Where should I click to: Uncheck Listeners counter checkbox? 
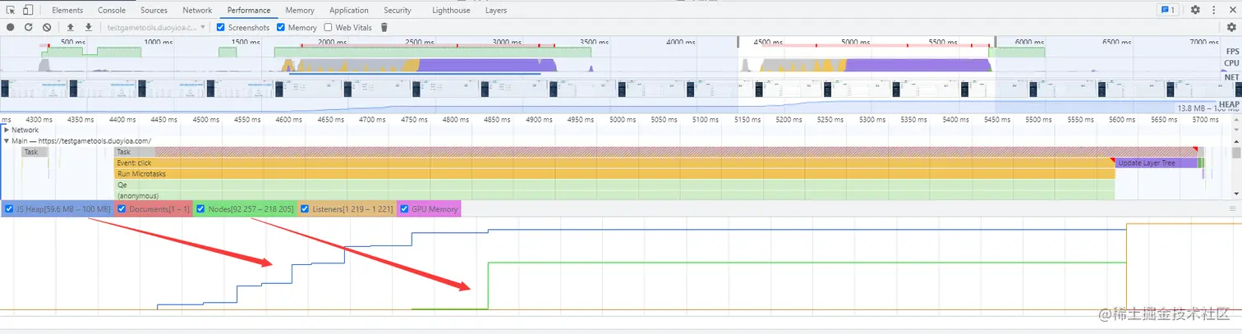[305, 209]
